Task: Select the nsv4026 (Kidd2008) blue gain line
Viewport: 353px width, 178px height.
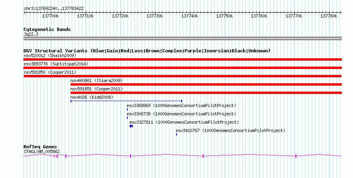Action: (126, 101)
